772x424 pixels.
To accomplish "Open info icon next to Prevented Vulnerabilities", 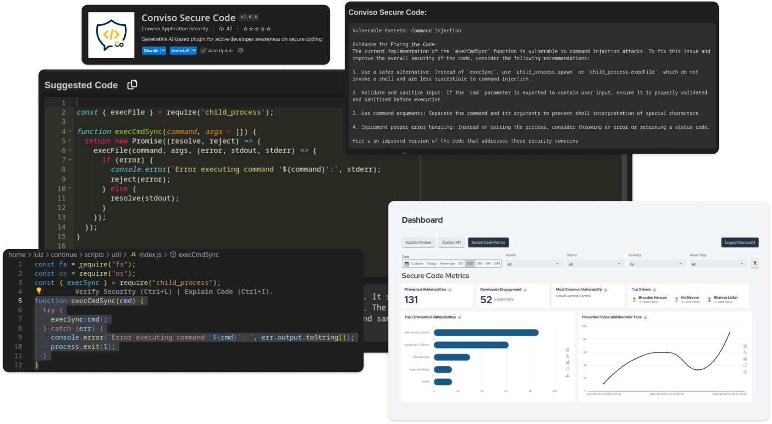I will coord(450,290).
